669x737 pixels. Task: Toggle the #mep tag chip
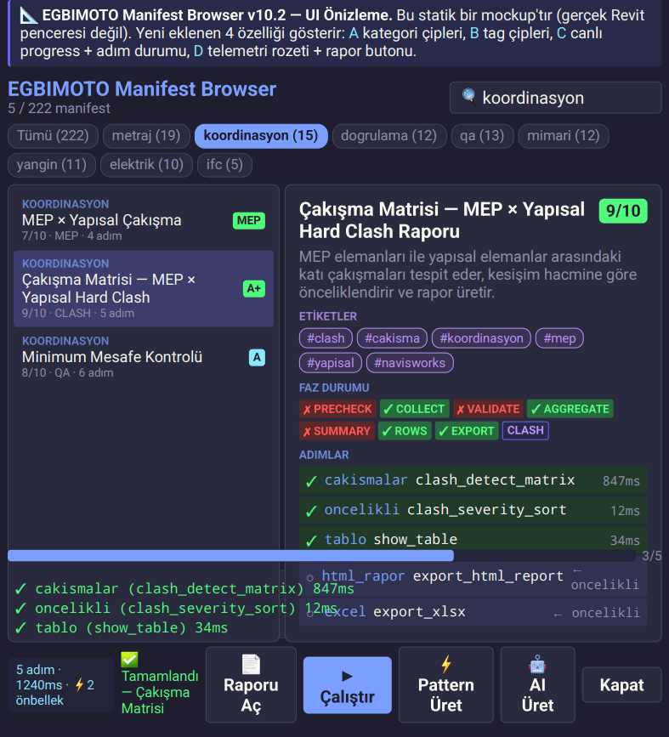559,338
